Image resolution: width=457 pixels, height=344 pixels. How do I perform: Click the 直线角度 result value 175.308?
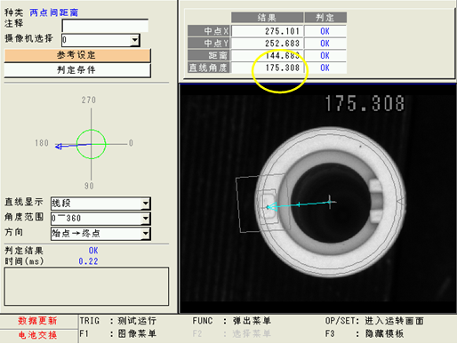point(268,68)
